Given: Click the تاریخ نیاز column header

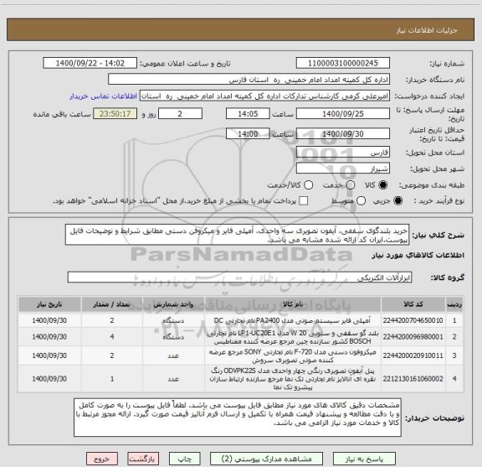Looking at the screenshot, I should point(49,304).
